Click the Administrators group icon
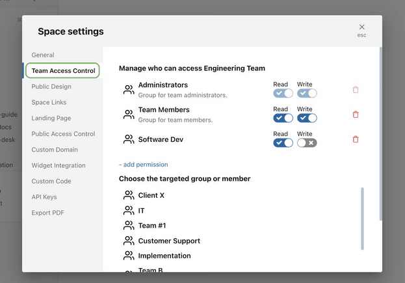405x283 pixels. [129, 90]
